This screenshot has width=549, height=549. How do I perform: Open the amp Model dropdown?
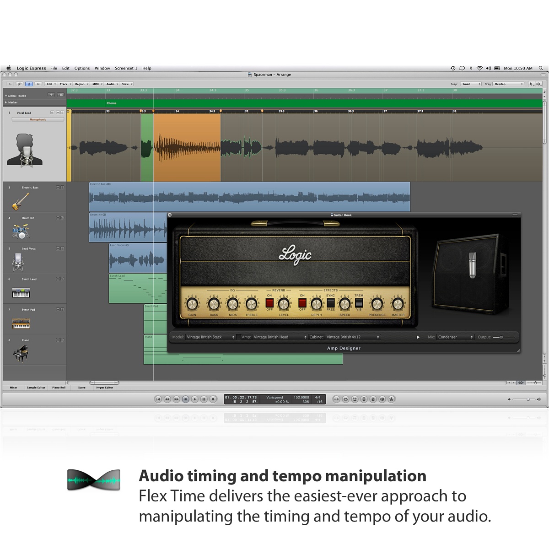(x=210, y=337)
